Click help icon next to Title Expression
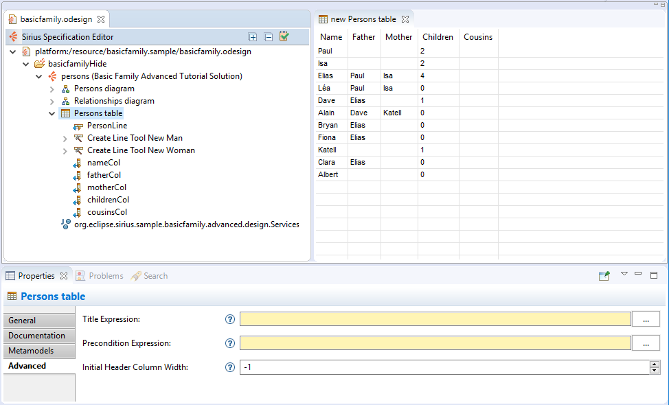Image resolution: width=669 pixels, height=405 pixels. coord(230,319)
